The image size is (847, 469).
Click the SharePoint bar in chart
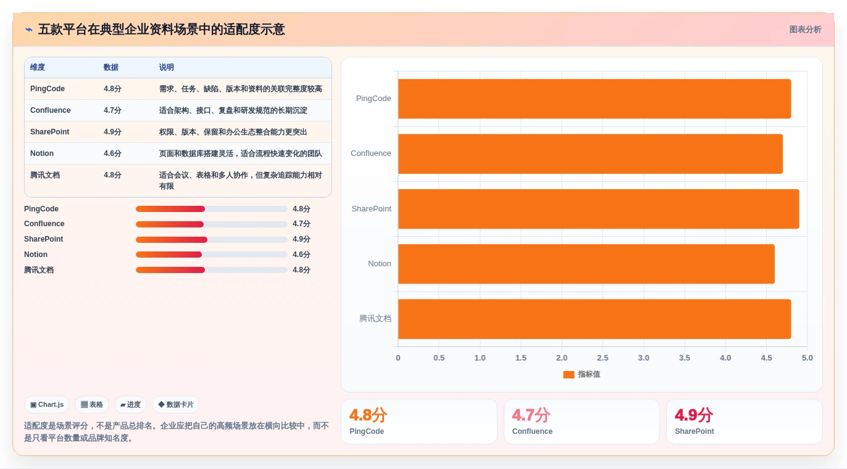coord(599,209)
